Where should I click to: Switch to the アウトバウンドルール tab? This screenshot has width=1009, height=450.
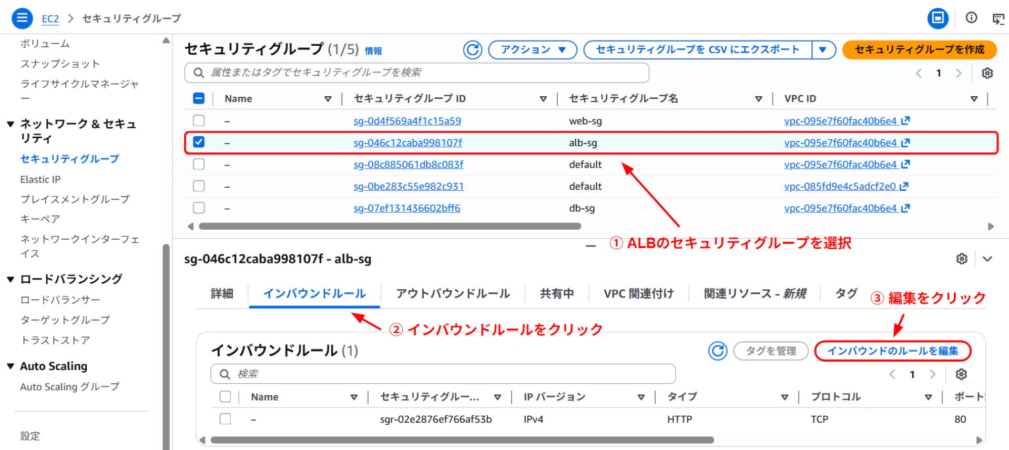[x=453, y=293]
